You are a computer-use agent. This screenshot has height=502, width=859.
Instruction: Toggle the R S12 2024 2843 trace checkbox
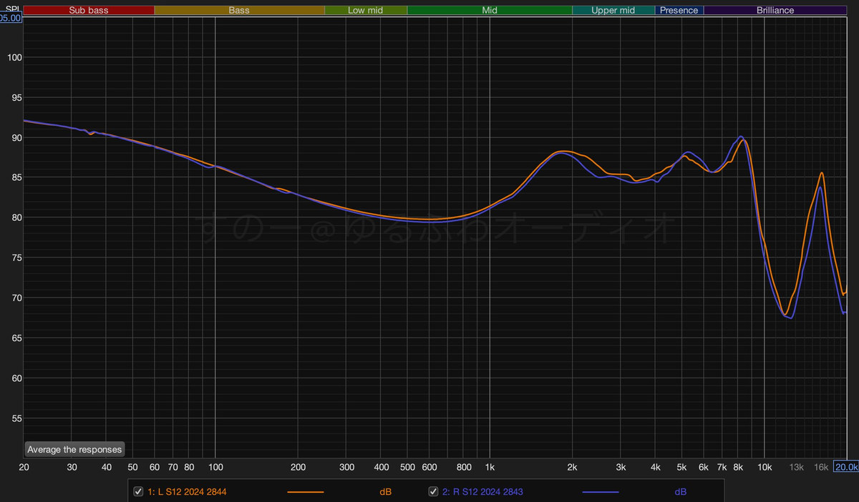pos(433,491)
